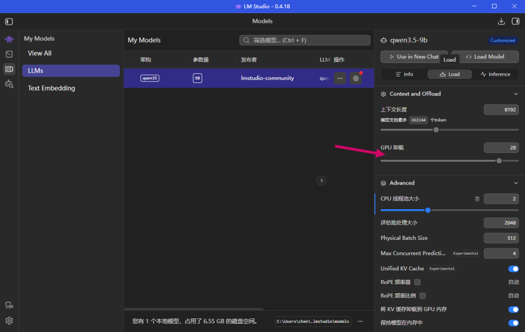Image resolution: width=525 pixels, height=332 pixels.
Task: Open ellipsis menu beside models folder path
Action: point(360,321)
